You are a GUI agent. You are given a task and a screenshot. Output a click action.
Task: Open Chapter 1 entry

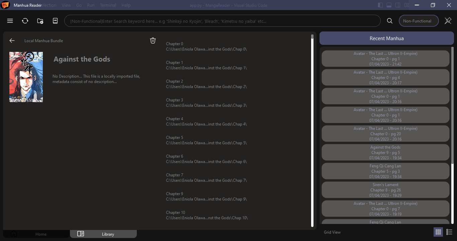(206, 65)
